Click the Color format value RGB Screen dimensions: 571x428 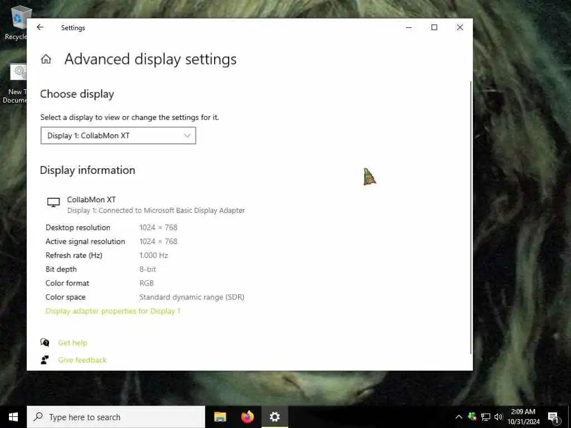point(147,283)
